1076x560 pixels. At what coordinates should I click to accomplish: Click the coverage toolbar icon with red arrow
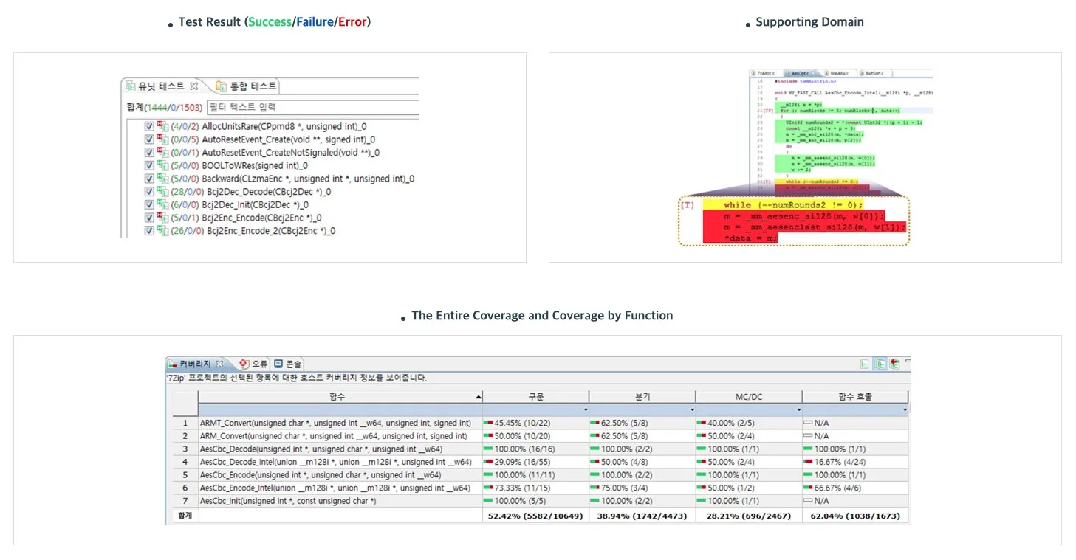(894, 364)
